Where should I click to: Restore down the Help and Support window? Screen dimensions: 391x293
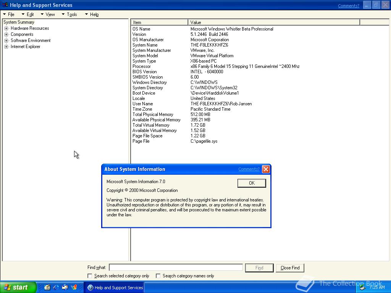coord(376,5)
